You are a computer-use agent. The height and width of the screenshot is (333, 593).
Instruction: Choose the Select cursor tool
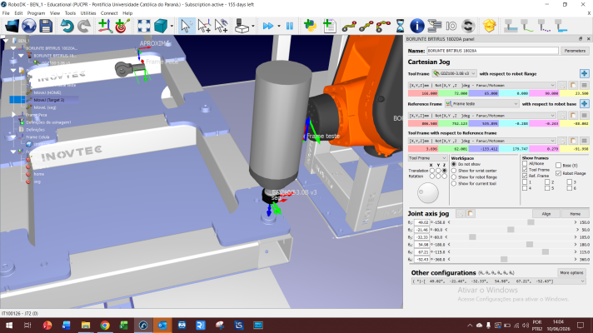[x=186, y=26]
